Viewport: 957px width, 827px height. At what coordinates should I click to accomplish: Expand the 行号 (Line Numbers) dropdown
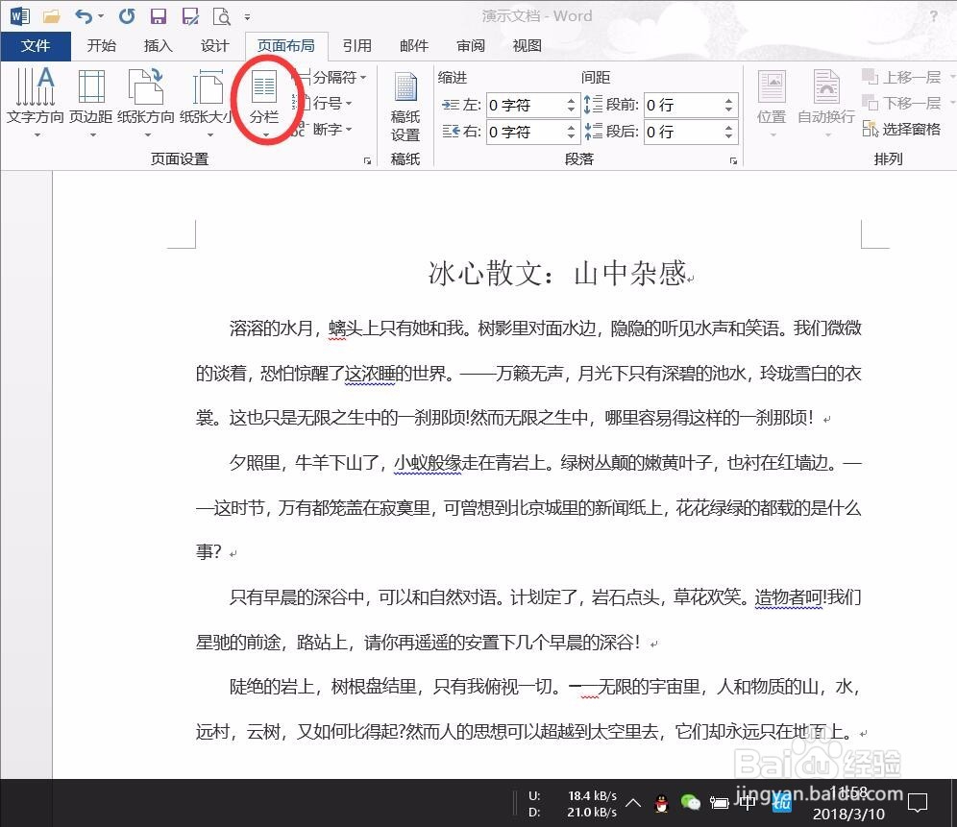[331, 104]
